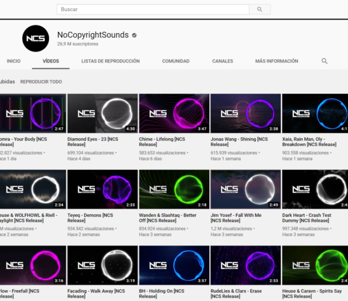
Task: Click the 997.348 visualizaciones text
Action: pyautogui.click(x=306, y=229)
